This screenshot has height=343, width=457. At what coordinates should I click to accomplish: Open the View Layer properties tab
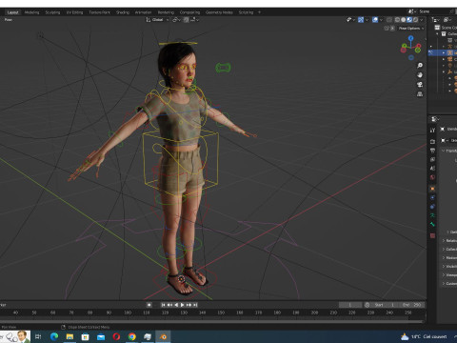pyautogui.click(x=432, y=159)
